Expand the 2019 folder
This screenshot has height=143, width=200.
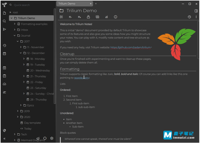pyautogui.click(x=18, y=111)
